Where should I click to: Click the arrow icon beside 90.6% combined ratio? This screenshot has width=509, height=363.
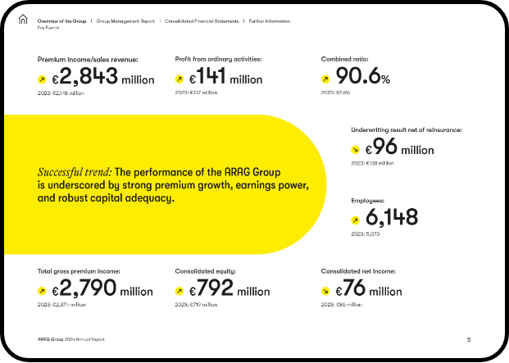tap(325, 80)
